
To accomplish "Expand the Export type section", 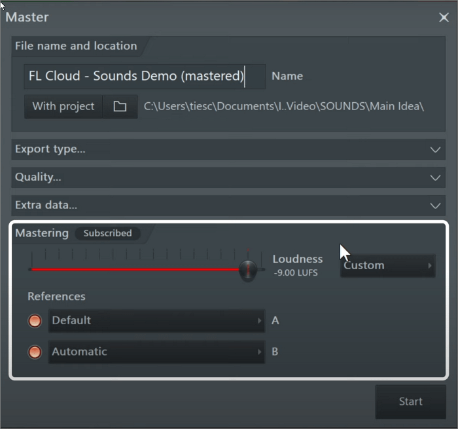I will coord(228,149).
